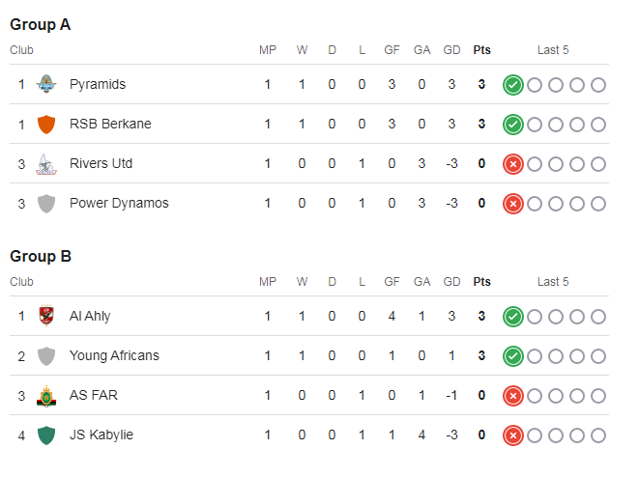Image resolution: width=639 pixels, height=477 pixels.
Task: Click Power Dynamos grey shield icon
Action: 45,204
